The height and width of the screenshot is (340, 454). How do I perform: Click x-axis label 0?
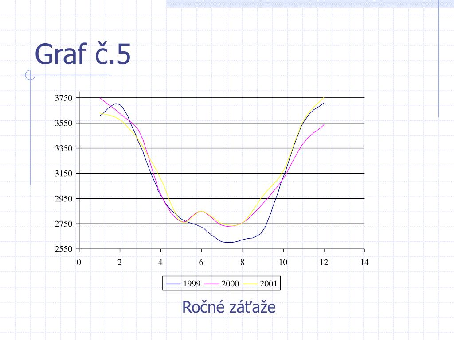coord(79,262)
